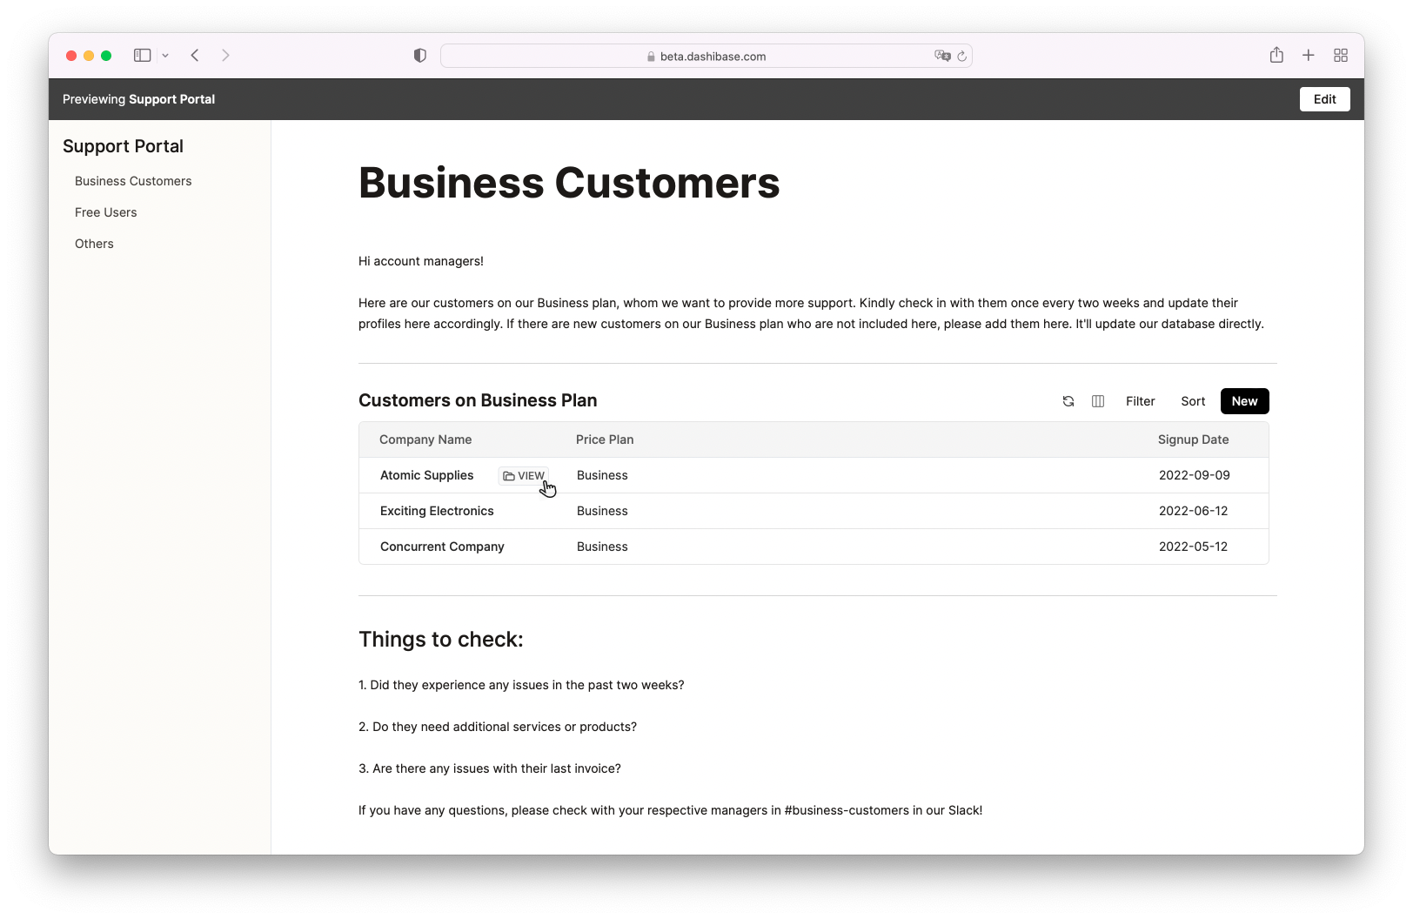Image resolution: width=1413 pixels, height=919 pixels.
Task: Click the Edit button in preview bar
Action: (1325, 99)
